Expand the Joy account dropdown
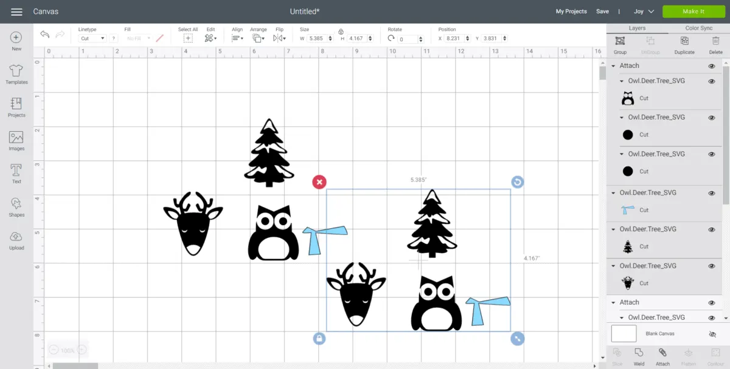Image resolution: width=730 pixels, height=369 pixels. point(644,12)
